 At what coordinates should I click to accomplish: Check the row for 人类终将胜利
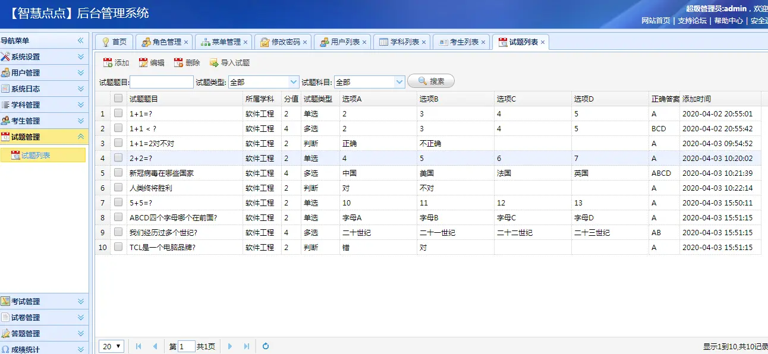tap(118, 187)
